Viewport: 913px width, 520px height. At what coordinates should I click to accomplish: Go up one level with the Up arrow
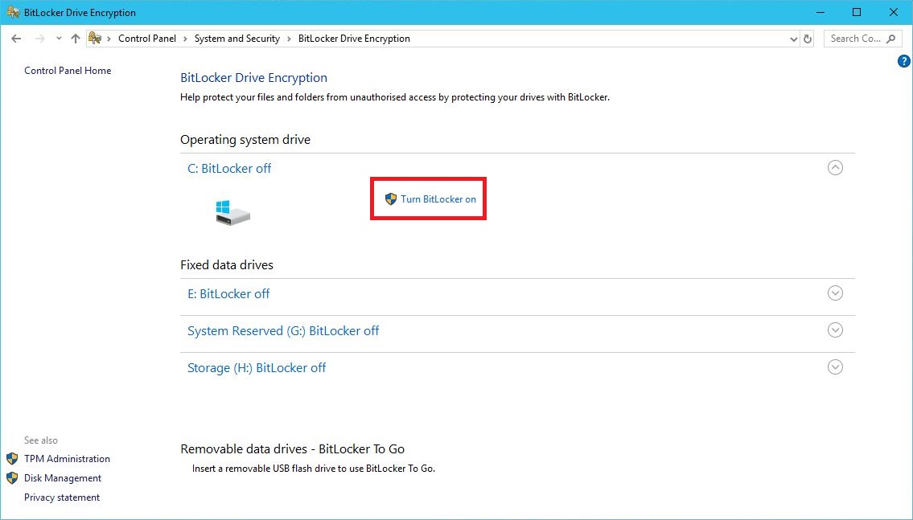tap(75, 39)
